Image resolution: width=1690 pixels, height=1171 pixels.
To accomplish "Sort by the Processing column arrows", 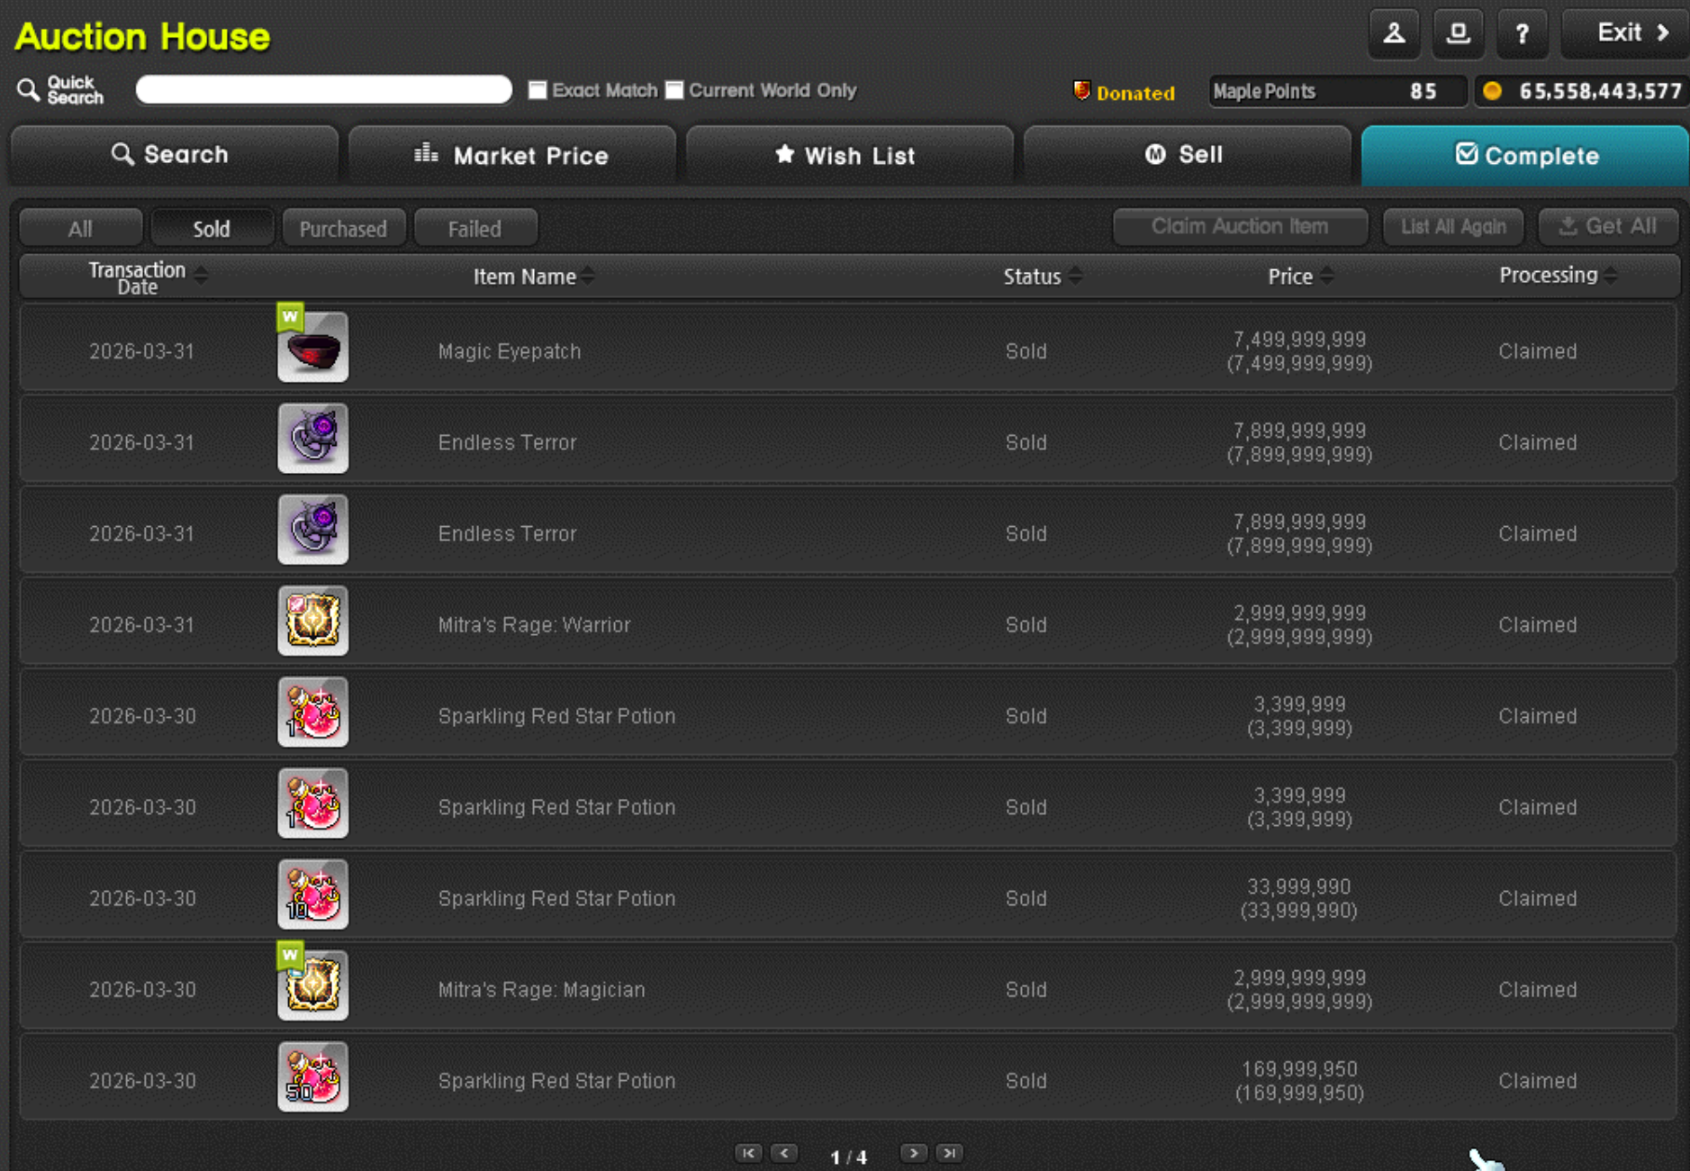I will 1611,276.
